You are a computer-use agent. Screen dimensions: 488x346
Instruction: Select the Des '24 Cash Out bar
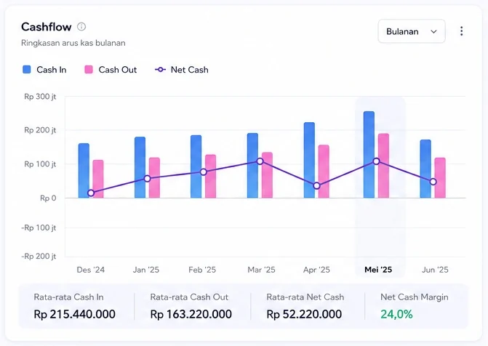click(x=98, y=179)
